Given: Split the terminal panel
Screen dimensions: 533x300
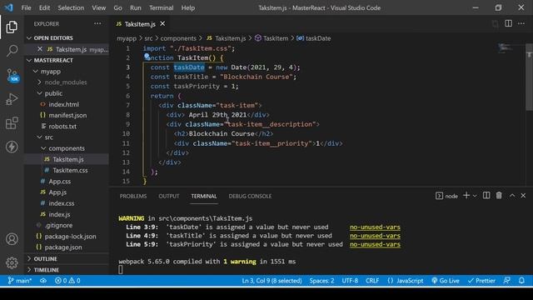Looking at the screenshot, I should pyautogui.click(x=486, y=195).
